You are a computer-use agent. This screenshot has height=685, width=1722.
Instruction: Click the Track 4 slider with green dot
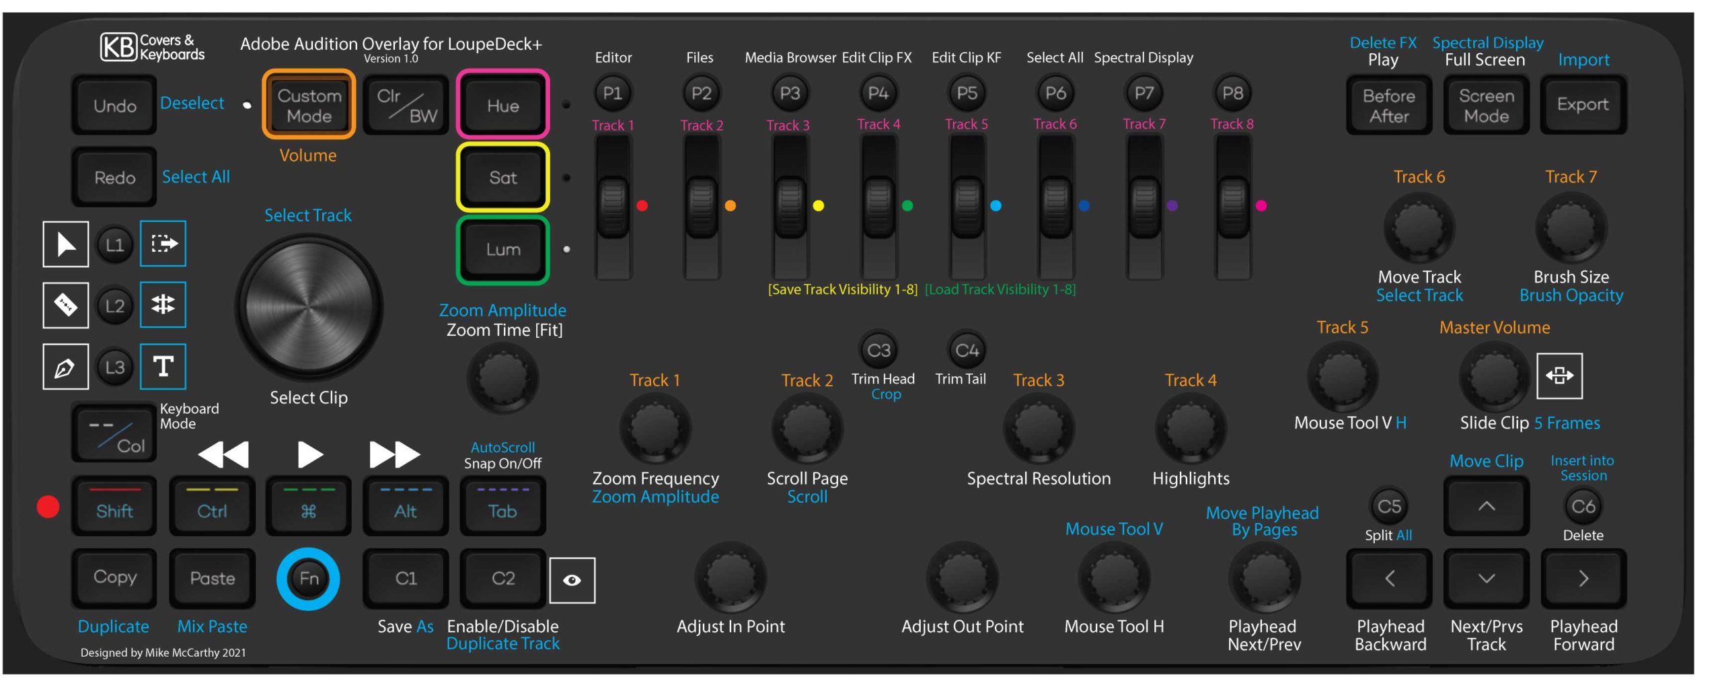(878, 207)
